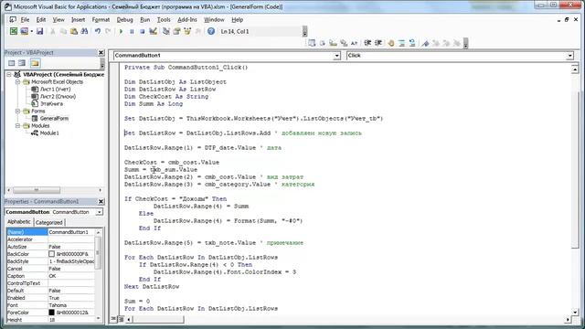
Task: Click View Code icon in Project panel
Action: click(12, 63)
